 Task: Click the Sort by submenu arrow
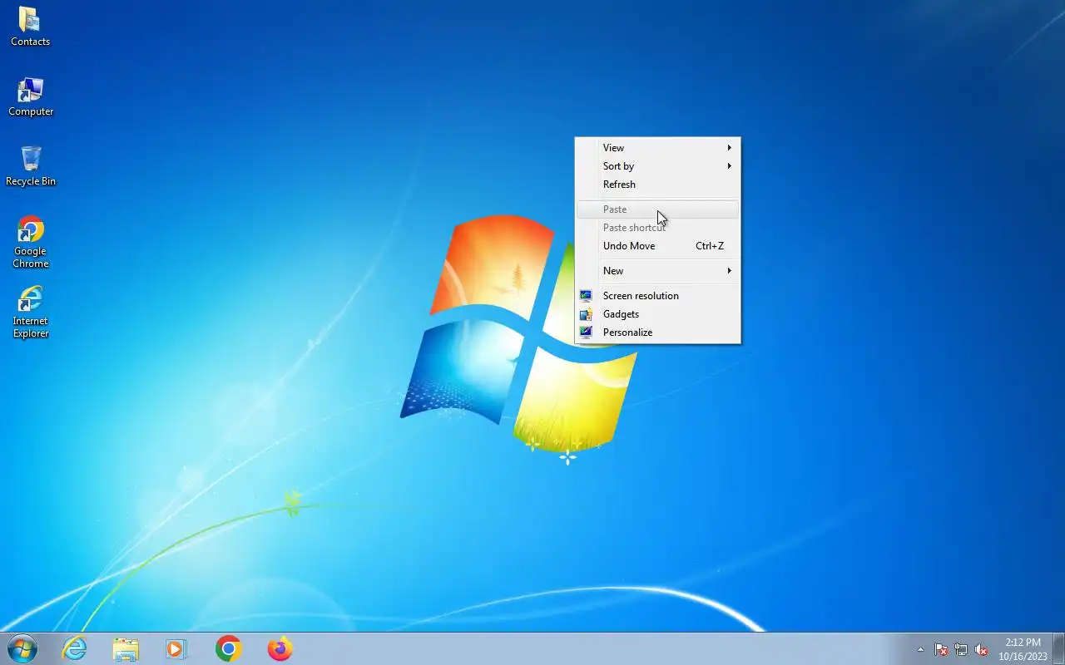point(730,166)
